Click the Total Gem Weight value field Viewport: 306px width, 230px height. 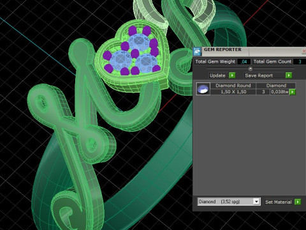pyautogui.click(x=244, y=62)
